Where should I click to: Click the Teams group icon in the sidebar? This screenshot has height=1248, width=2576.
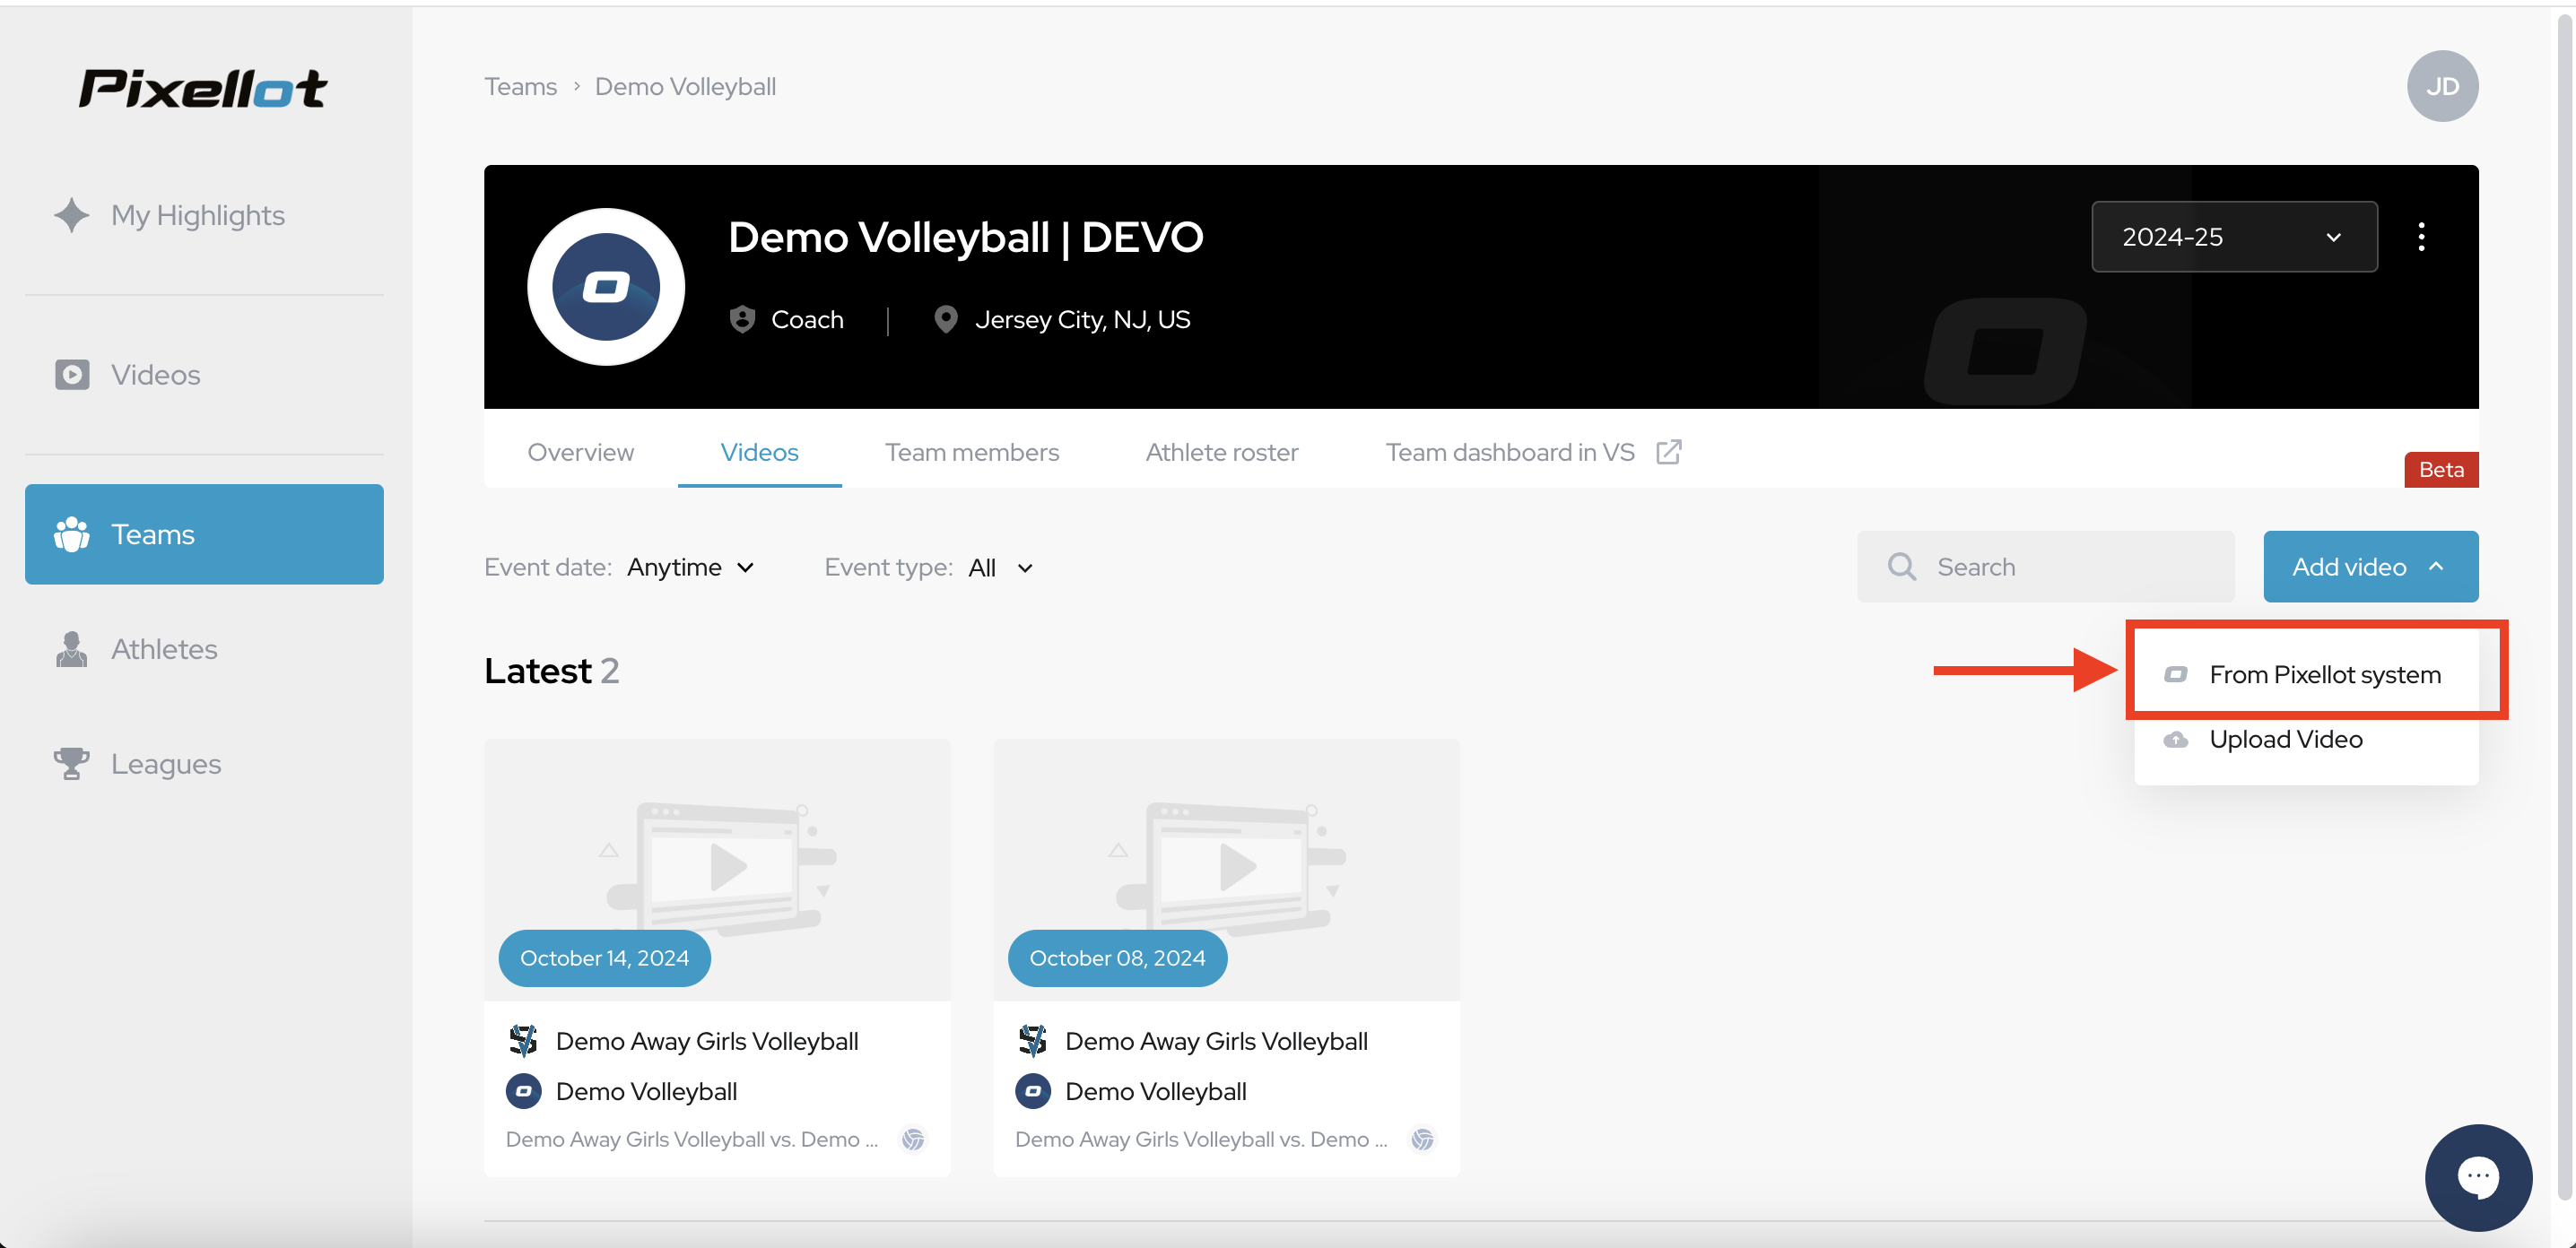(x=71, y=534)
